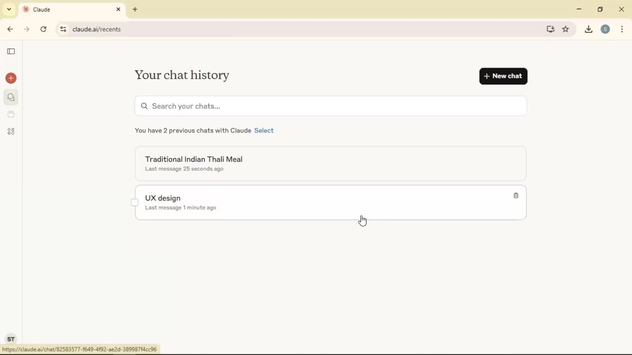Viewport: 632px width, 355px height.
Task: Click the Your chat history heading
Action: [182, 75]
